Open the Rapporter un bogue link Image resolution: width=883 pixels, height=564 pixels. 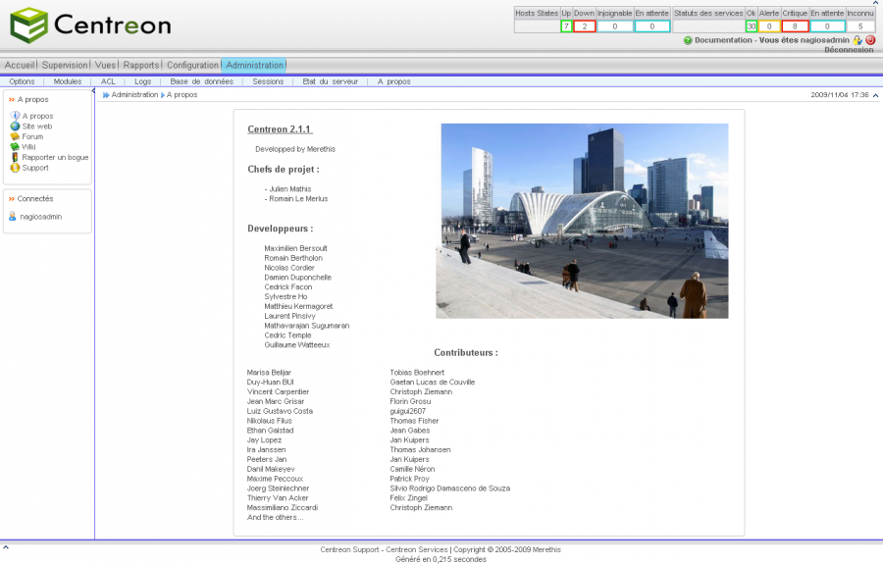[x=55, y=157]
